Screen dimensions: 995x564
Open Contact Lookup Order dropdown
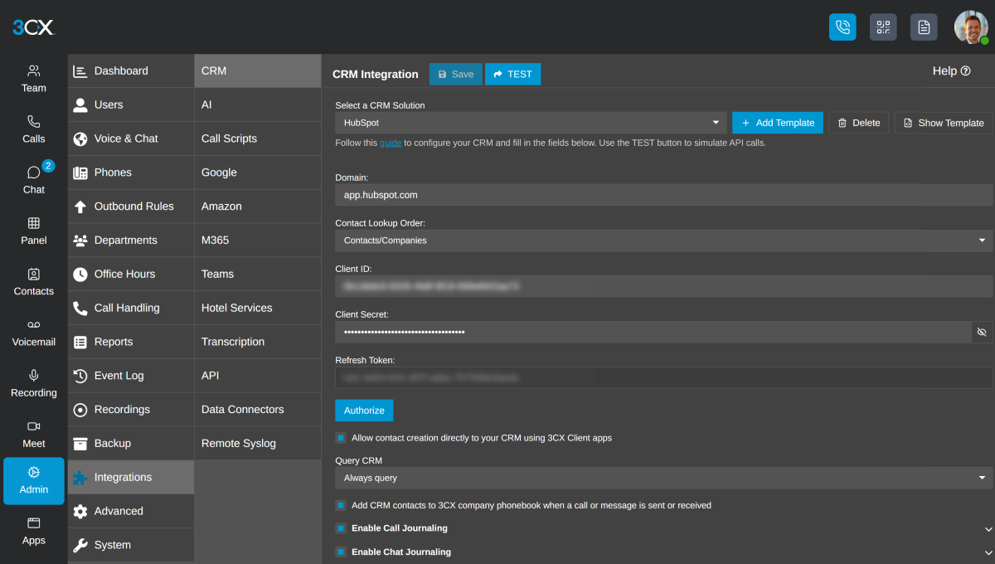pos(663,241)
